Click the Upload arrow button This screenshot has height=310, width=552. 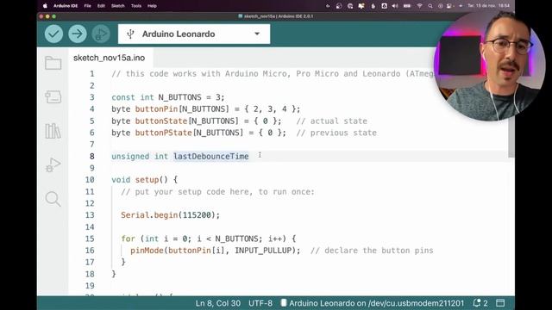[78, 34]
